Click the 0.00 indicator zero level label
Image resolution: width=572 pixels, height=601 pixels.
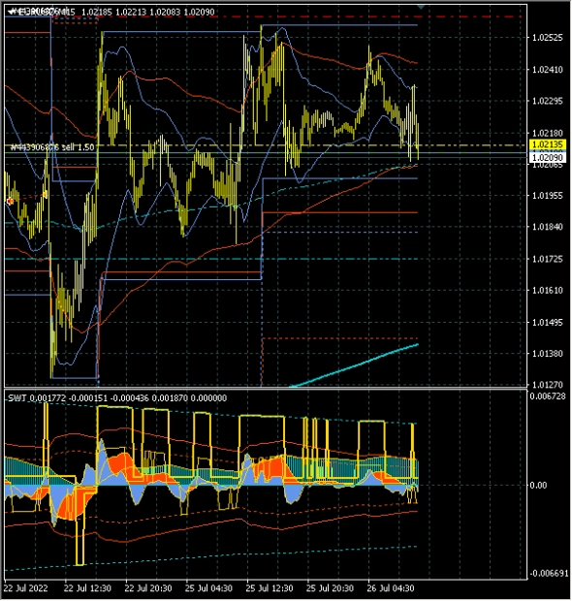tap(538, 486)
